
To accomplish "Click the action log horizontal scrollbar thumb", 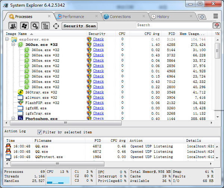I will click(57, 164).
